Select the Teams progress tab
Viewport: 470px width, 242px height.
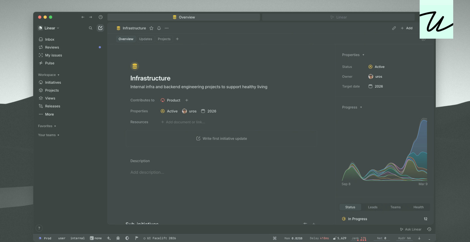395,207
